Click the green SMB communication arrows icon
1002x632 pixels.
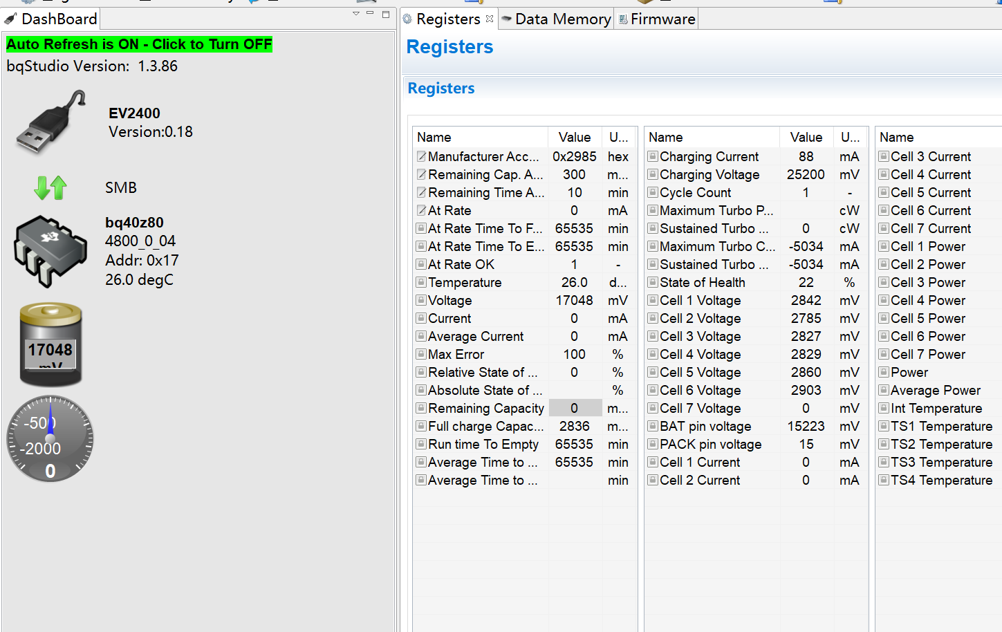[x=50, y=187]
